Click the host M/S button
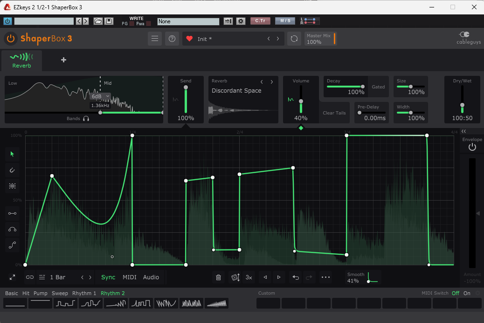This screenshot has width=484, height=323. tap(285, 20)
